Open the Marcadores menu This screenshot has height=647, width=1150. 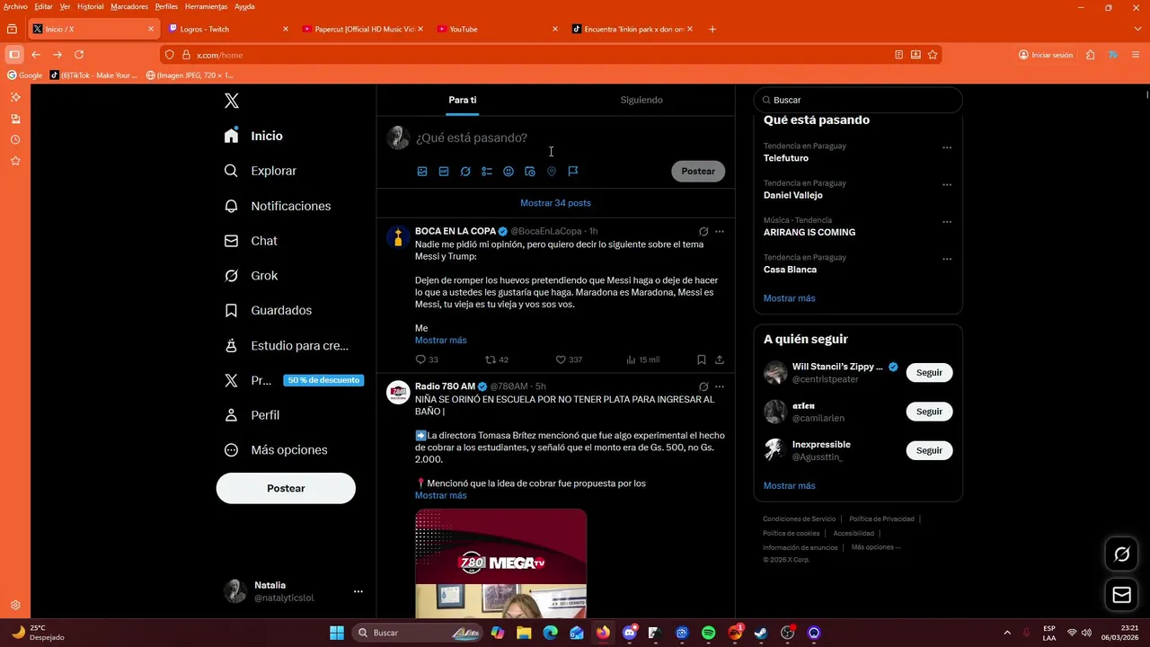click(x=129, y=6)
